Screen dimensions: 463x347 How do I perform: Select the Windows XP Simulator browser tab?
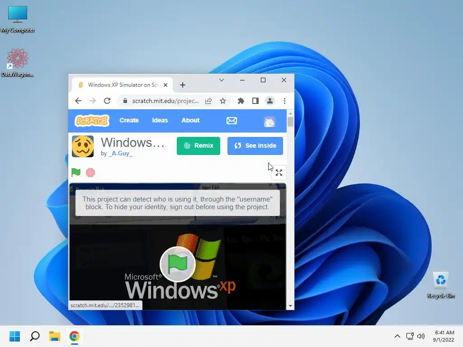[122, 85]
